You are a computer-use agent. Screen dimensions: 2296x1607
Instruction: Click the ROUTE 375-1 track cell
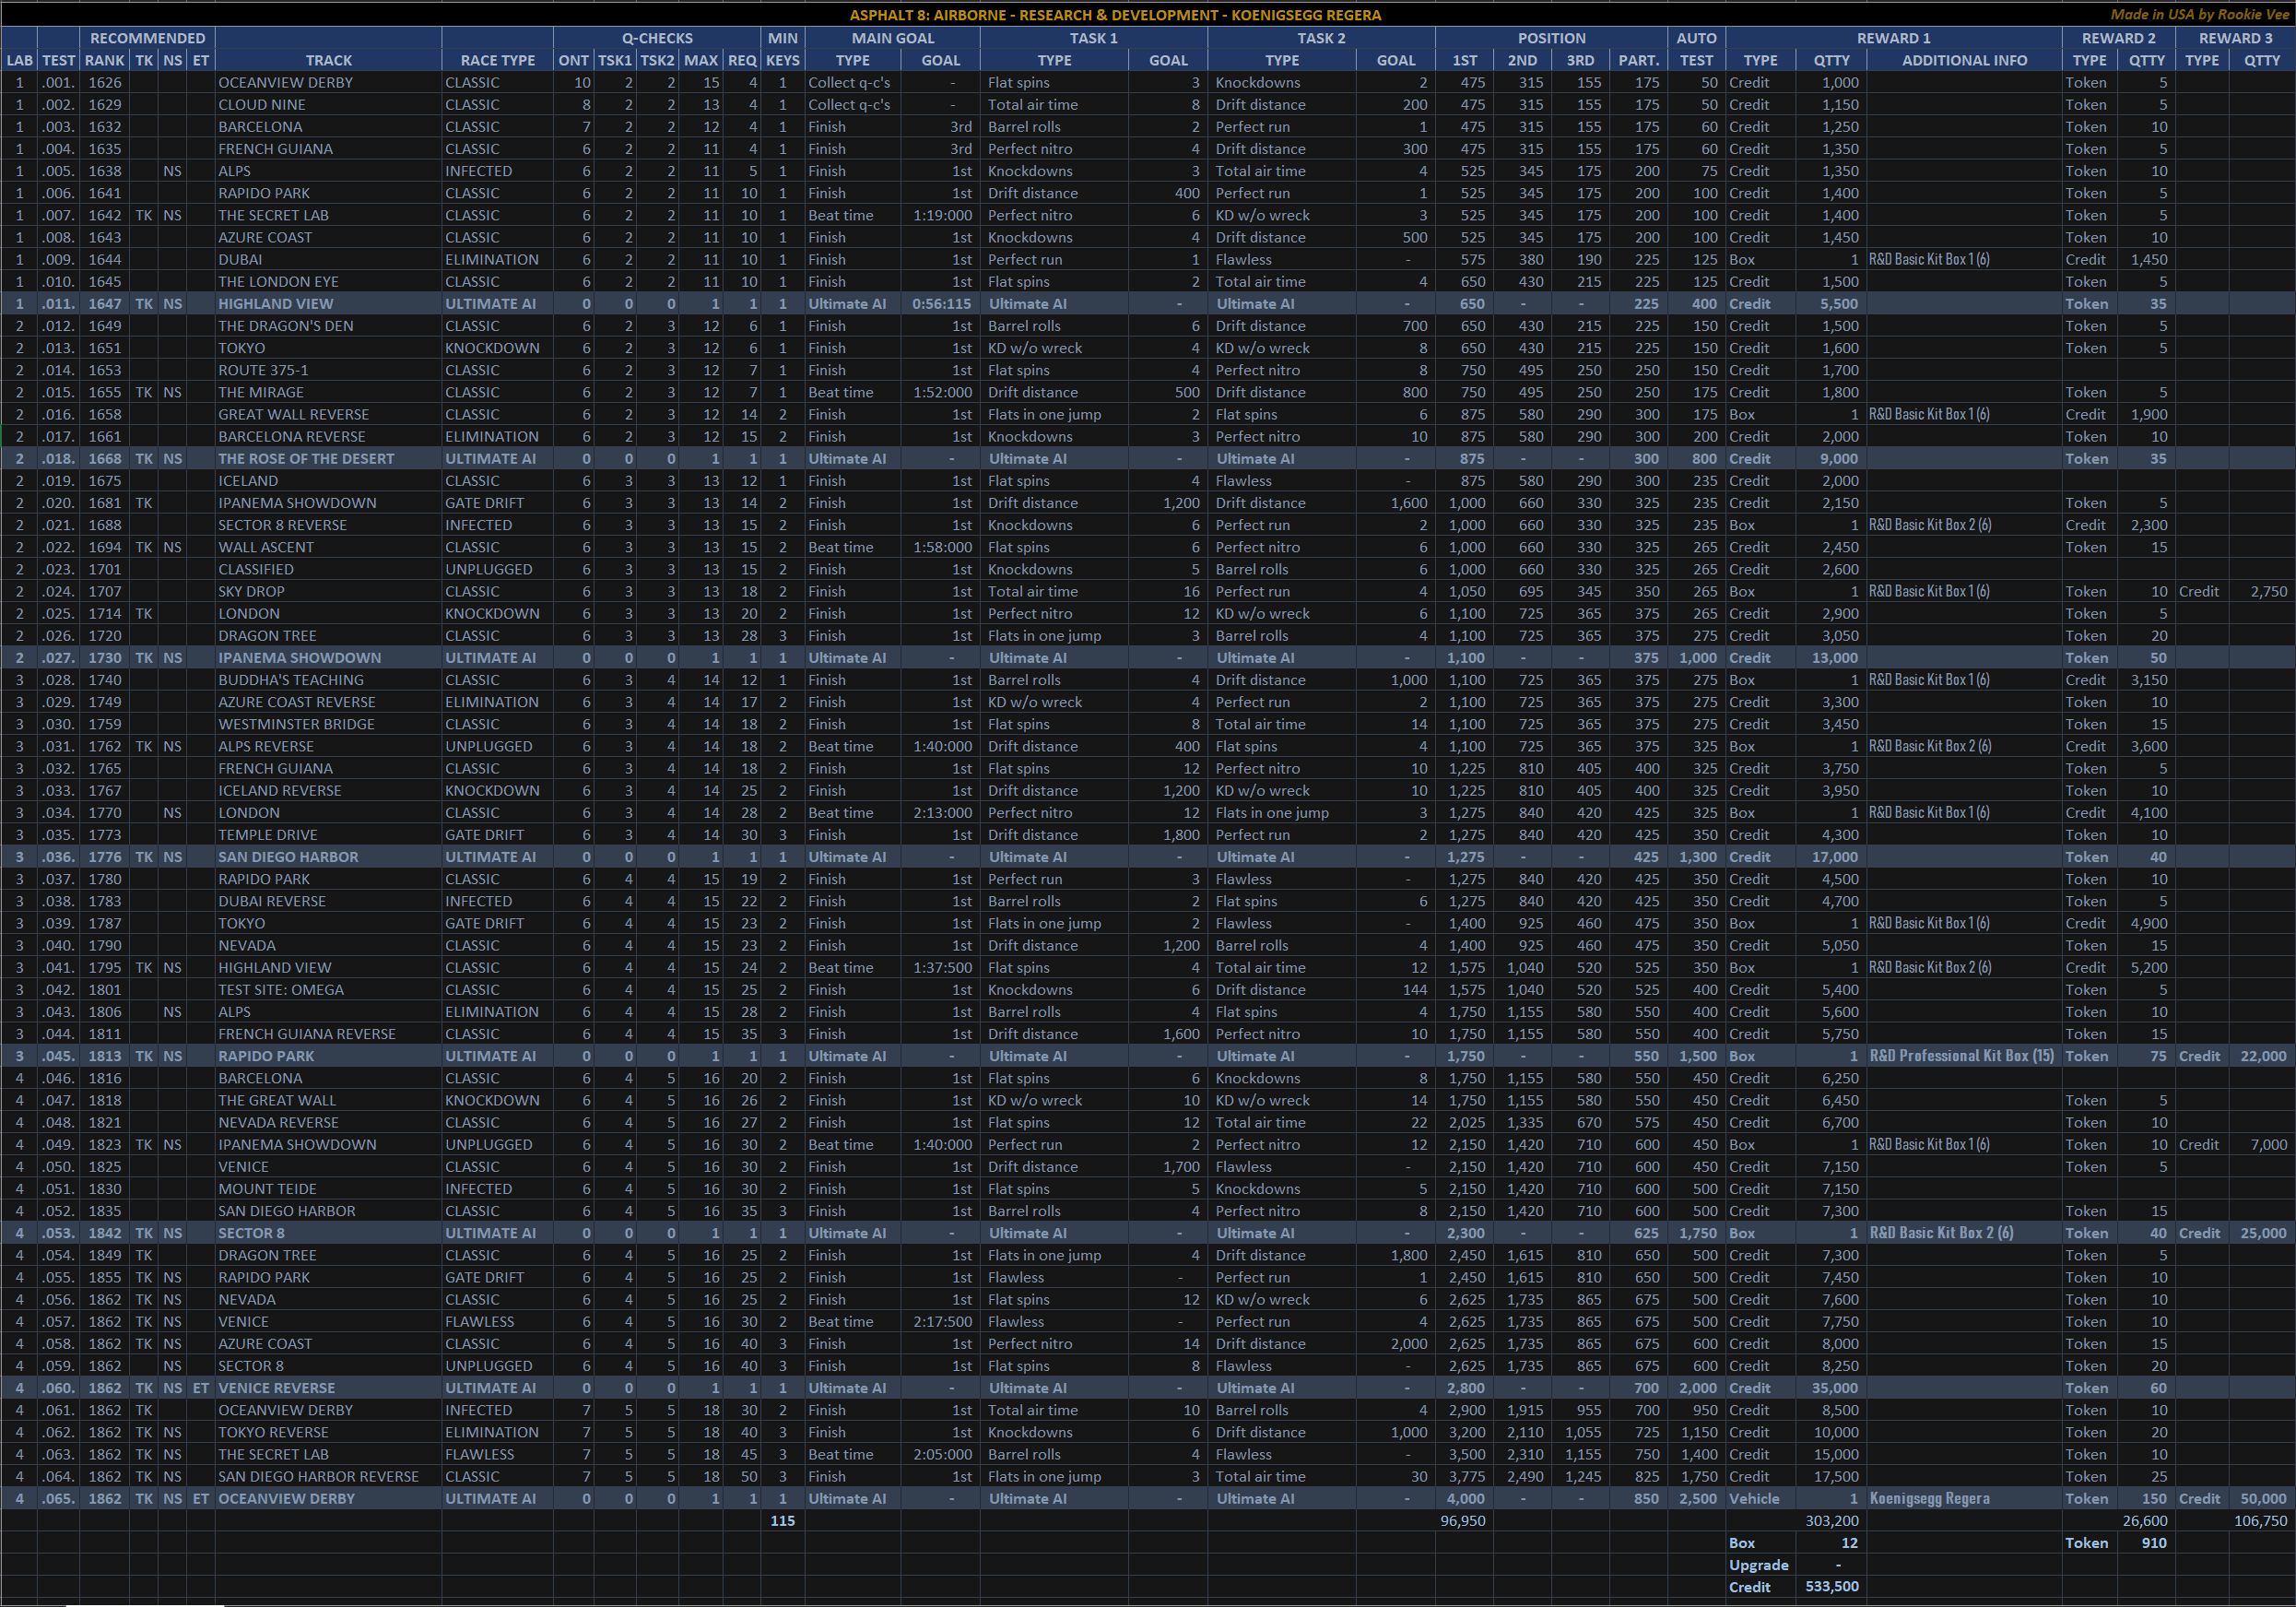328,370
